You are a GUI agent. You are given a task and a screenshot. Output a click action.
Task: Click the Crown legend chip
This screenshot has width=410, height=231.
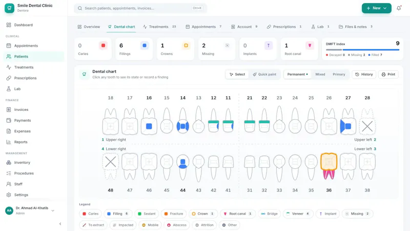coord(202,214)
